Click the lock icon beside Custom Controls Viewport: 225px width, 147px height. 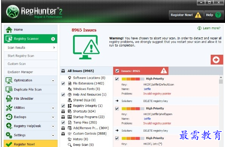coord(63,133)
